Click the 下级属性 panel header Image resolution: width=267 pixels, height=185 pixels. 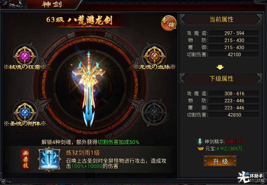(x=221, y=79)
